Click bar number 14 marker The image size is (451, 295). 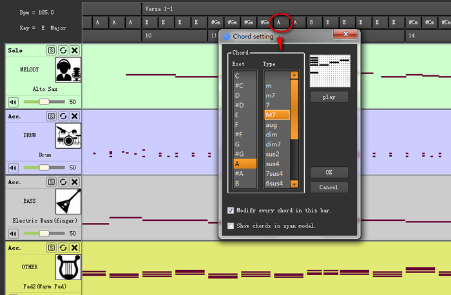[412, 36]
